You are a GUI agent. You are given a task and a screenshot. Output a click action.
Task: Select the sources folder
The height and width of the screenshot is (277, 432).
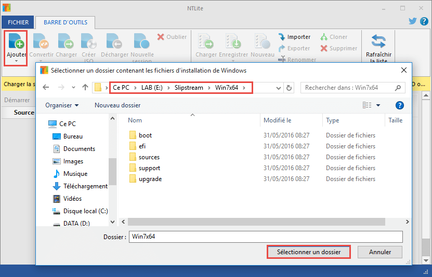145,157
